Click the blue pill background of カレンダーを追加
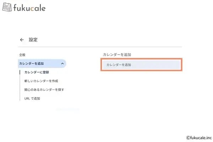This screenshot has width=213, height=142. click(53, 64)
